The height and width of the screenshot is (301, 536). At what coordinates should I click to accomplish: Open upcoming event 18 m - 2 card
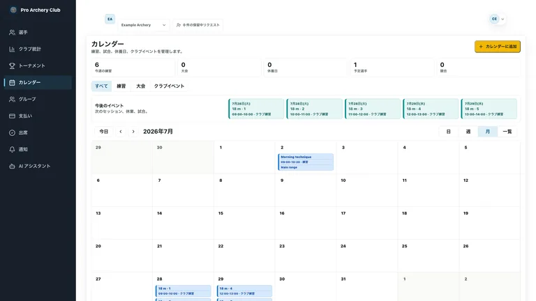click(314, 109)
